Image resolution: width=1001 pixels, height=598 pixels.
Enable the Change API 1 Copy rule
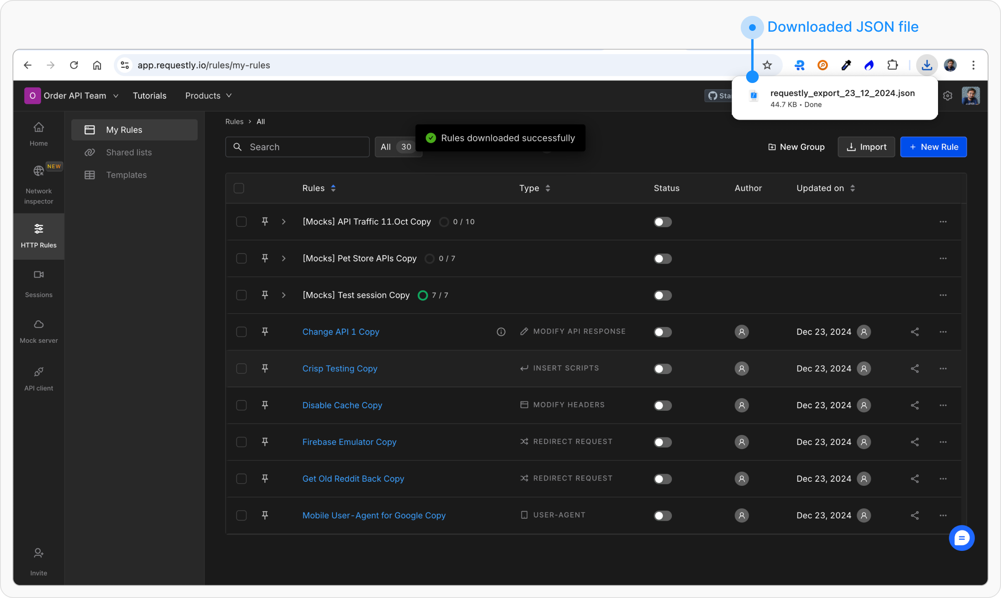tap(662, 332)
